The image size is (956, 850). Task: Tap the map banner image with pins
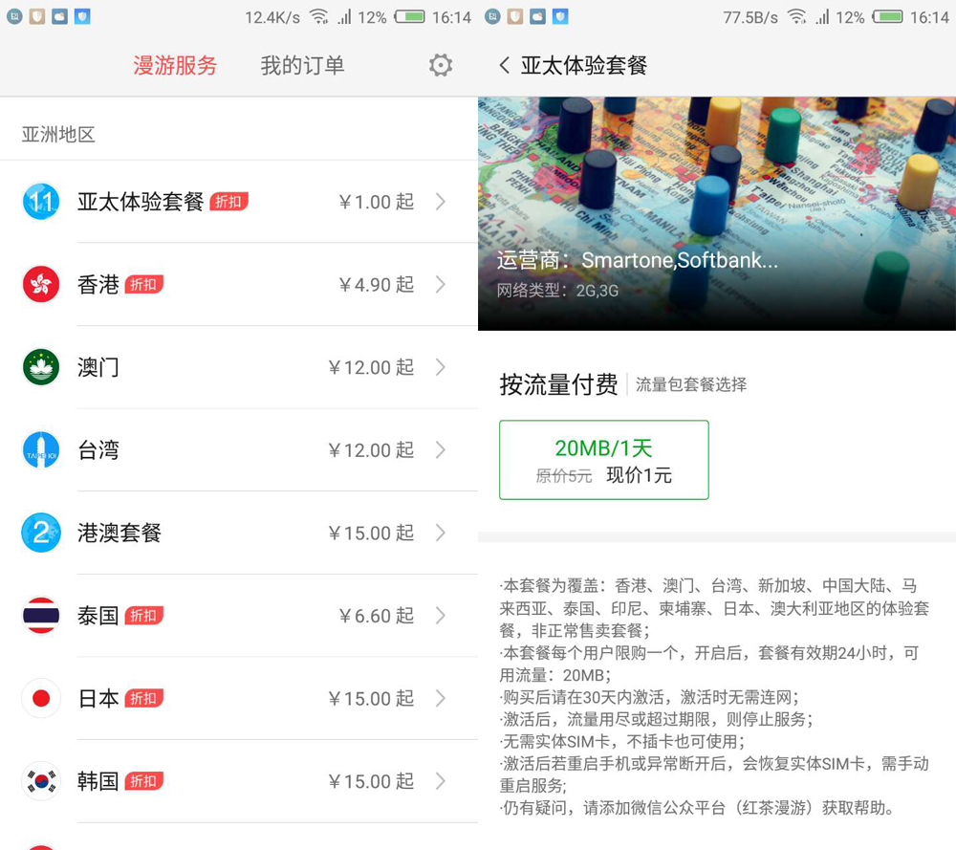point(717,213)
